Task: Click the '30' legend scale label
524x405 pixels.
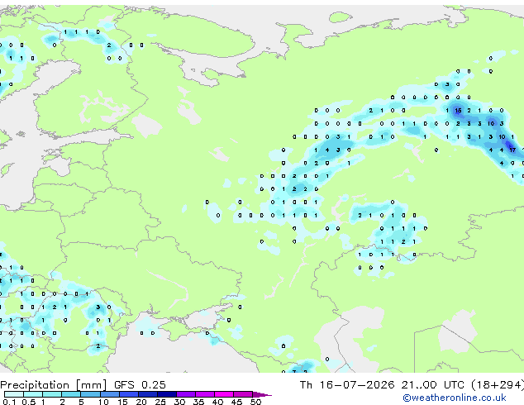Action: (x=179, y=402)
